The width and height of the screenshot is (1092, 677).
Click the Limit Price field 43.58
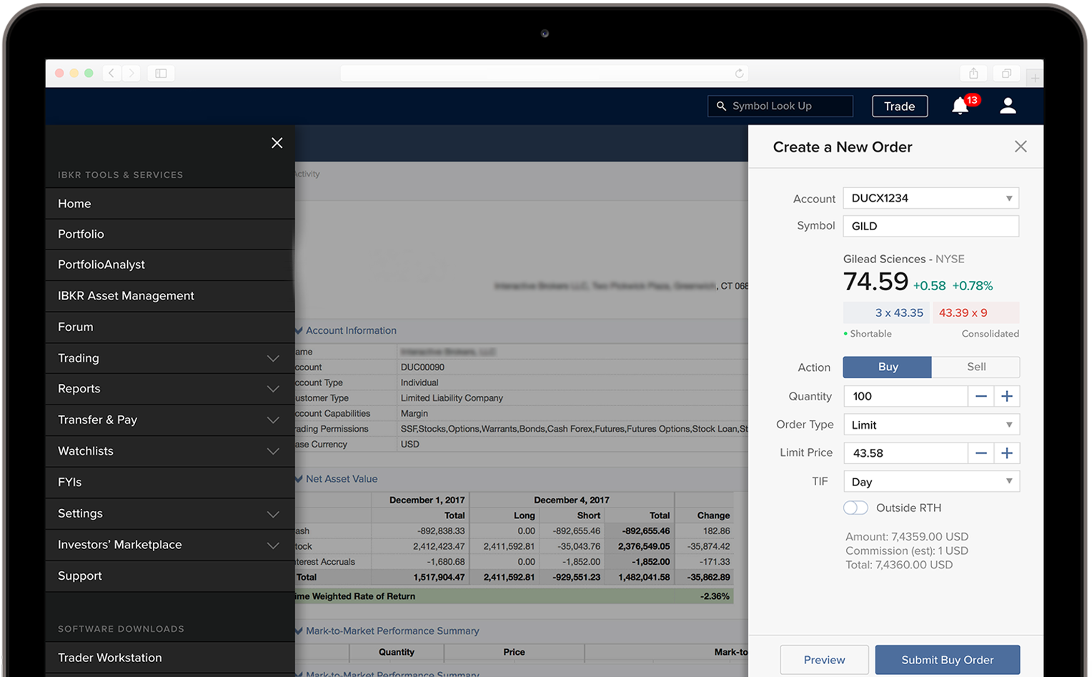[x=905, y=453]
